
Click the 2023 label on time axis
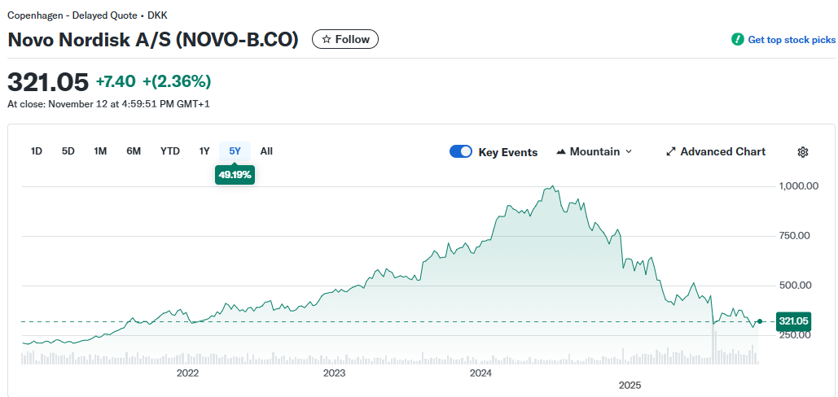335,373
